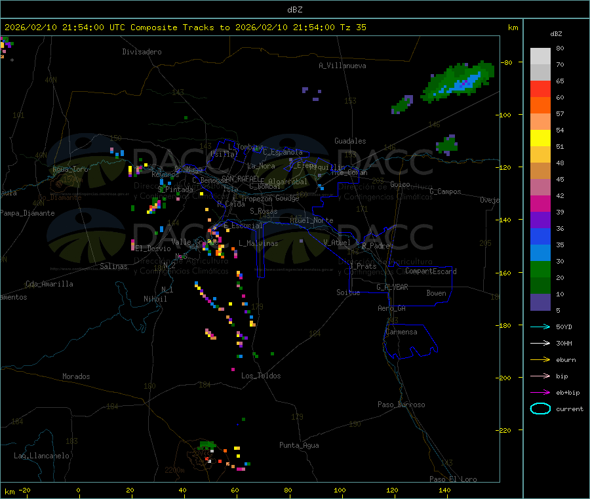Select the 45 dBZ brown-orange swatch
The width and height of the screenshot is (590, 499).
540,171
